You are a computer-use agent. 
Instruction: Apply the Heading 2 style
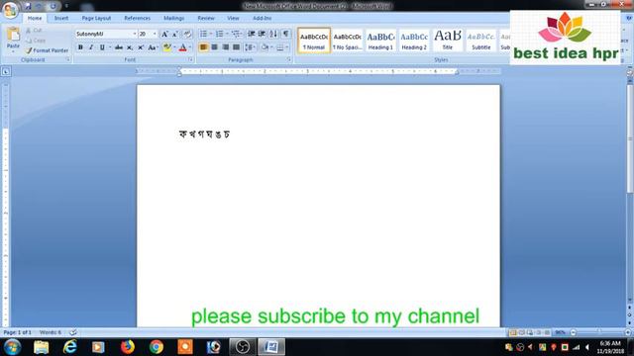tap(414, 41)
